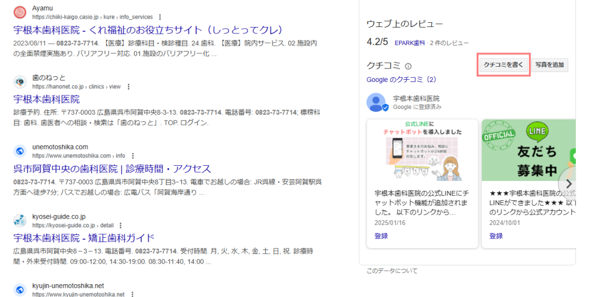Viewport: 601px width, 297px height.
Task: Click the クチコミ info circle icon
Action: [x=408, y=66]
